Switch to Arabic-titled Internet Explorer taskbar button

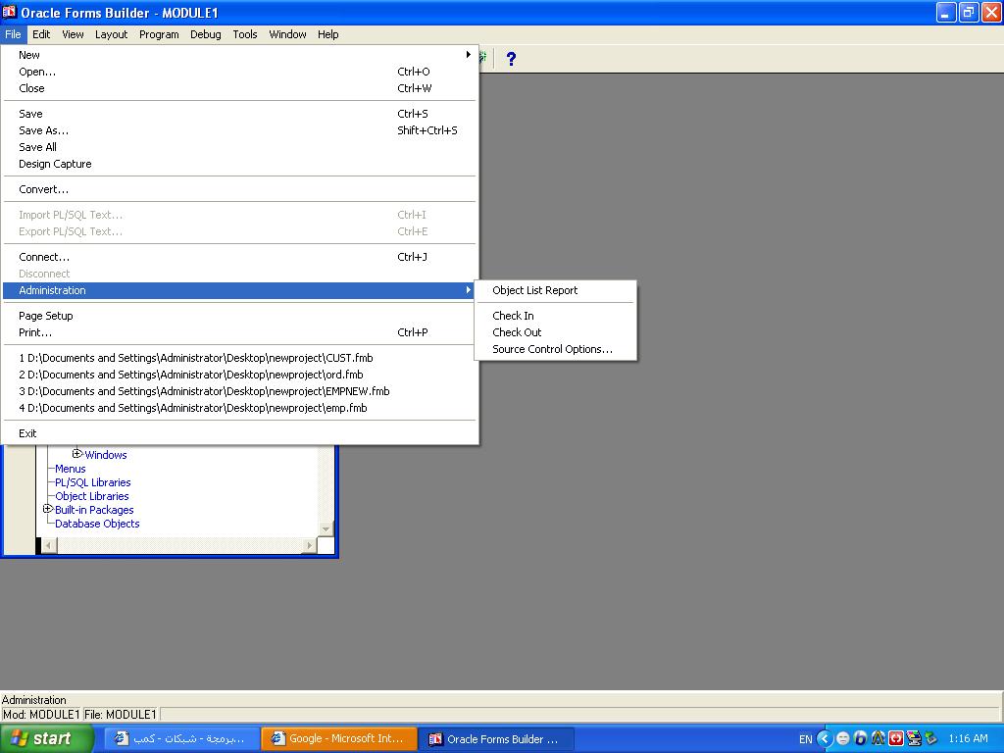[x=181, y=739]
